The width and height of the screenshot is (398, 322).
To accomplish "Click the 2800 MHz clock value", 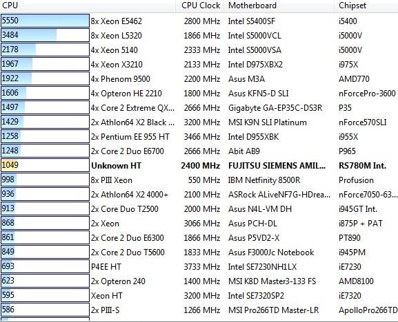I will [202, 21].
